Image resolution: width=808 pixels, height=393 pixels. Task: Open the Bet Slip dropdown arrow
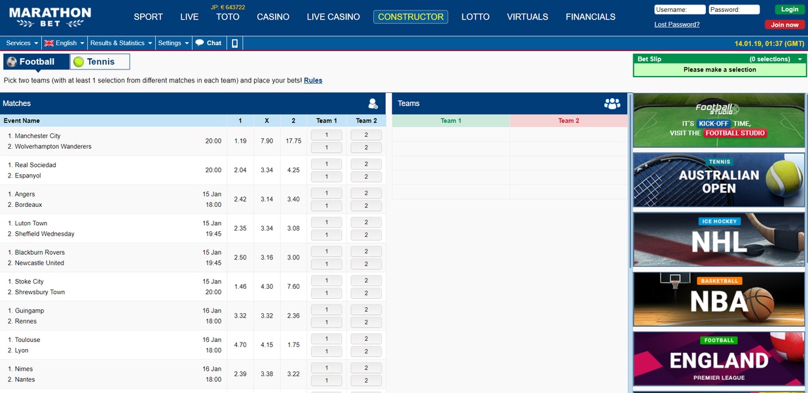(800, 59)
